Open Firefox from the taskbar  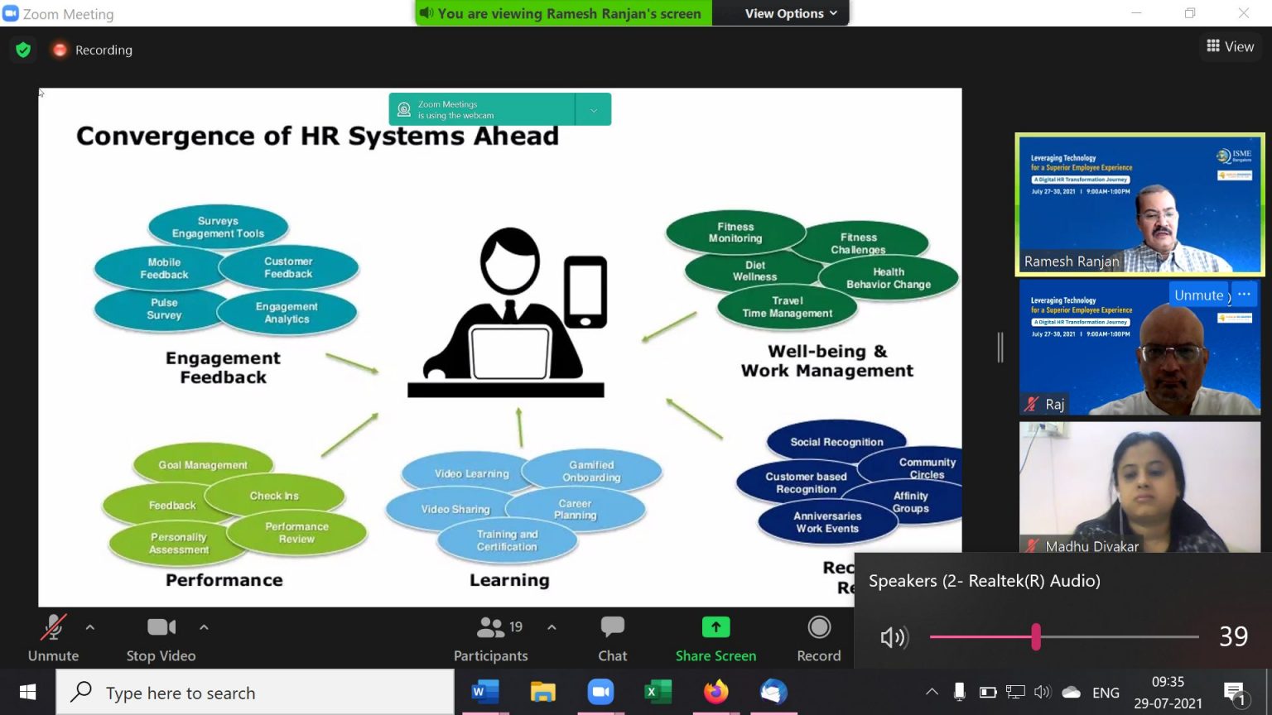[x=715, y=692]
